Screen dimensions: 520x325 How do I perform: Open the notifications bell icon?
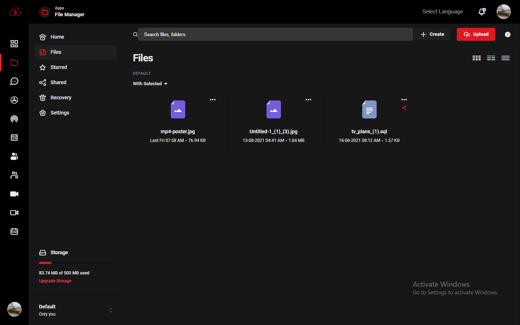pyautogui.click(x=482, y=12)
